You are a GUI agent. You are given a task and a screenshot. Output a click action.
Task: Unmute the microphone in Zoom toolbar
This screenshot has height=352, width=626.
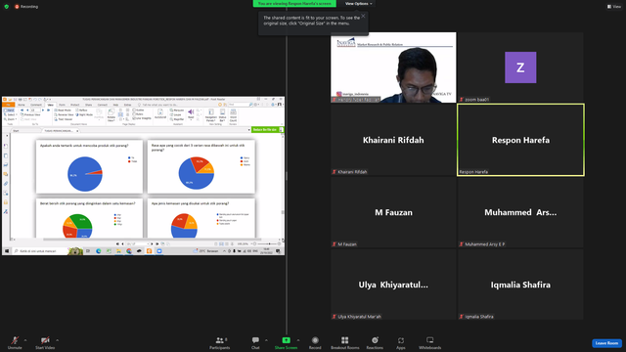15,342
